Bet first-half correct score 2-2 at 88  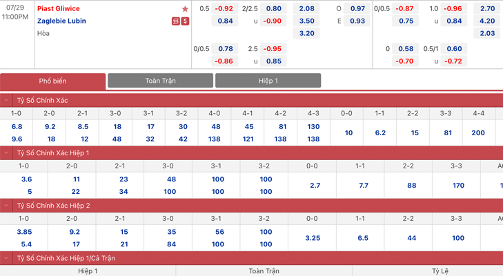tap(411, 186)
